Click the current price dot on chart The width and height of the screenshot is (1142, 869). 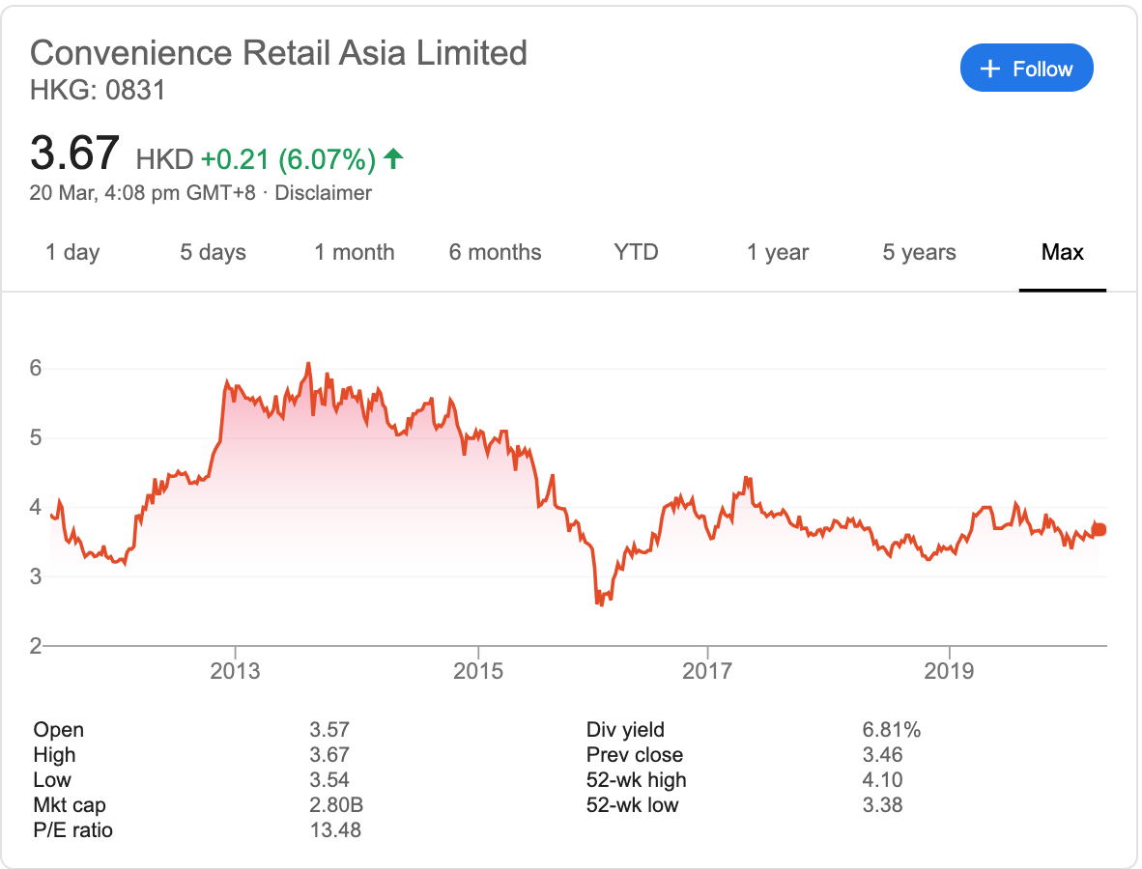pyautogui.click(x=1099, y=529)
